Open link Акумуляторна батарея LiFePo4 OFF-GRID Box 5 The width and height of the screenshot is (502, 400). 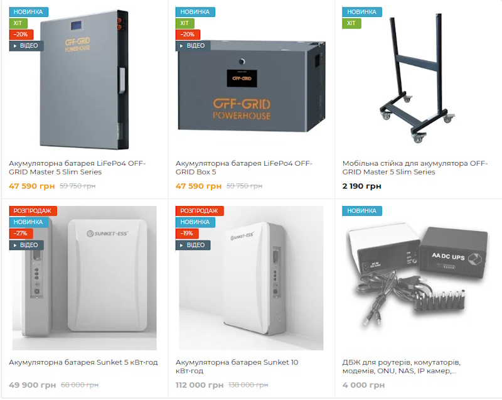coord(243,168)
